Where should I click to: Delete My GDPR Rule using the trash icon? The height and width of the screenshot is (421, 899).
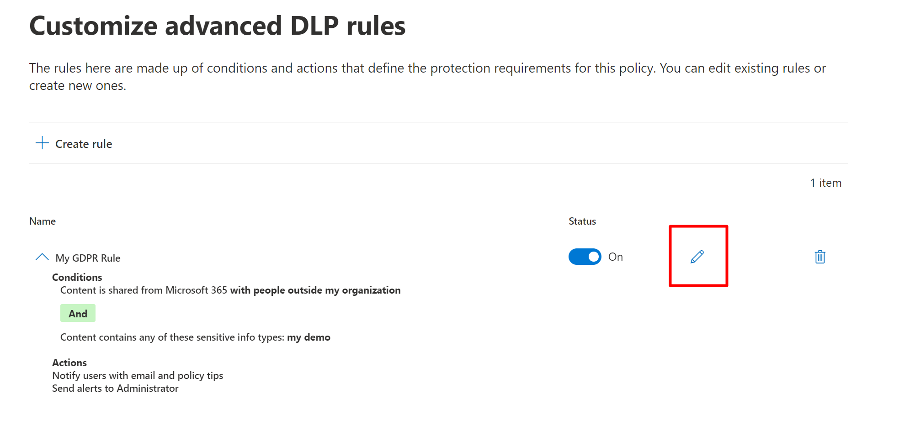pos(820,257)
